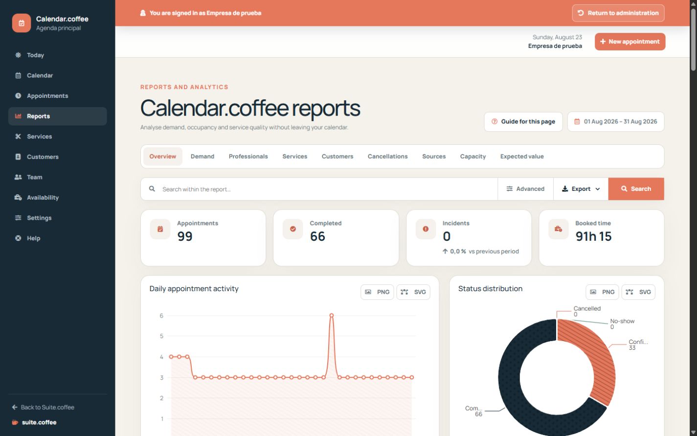Switch to the Professionals tab

(x=248, y=157)
